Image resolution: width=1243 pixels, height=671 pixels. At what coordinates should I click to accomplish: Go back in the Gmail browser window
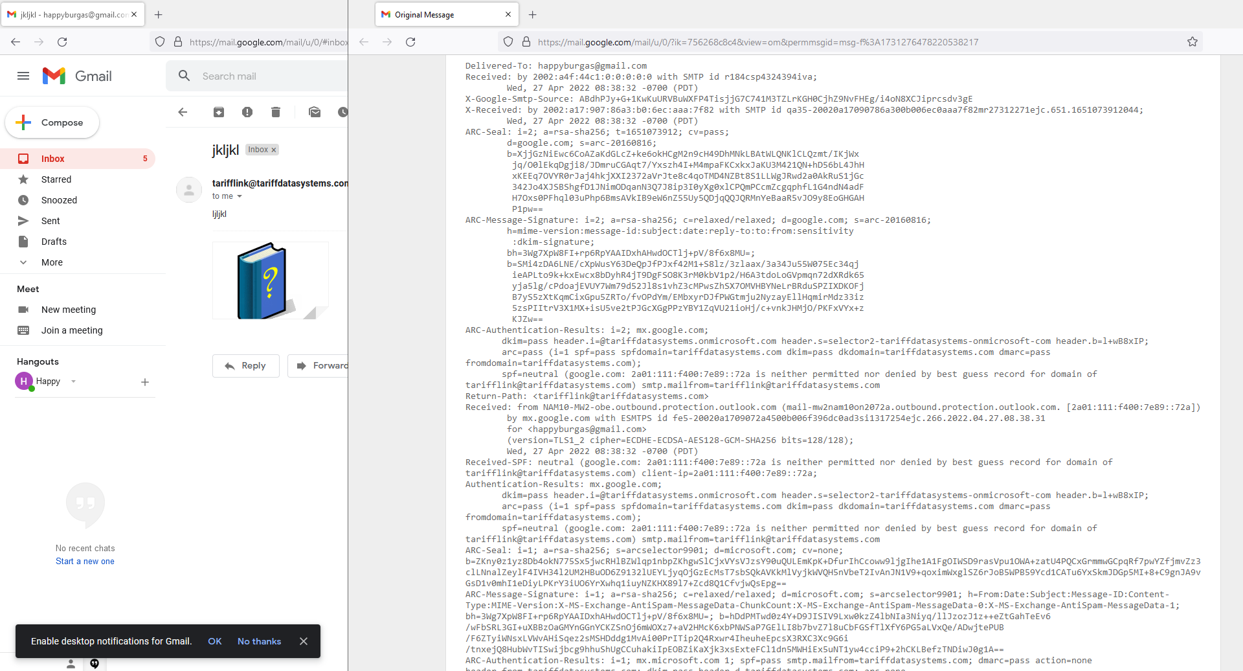16,42
